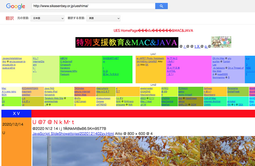Click the CNETJapan link

[x=80, y=101]
